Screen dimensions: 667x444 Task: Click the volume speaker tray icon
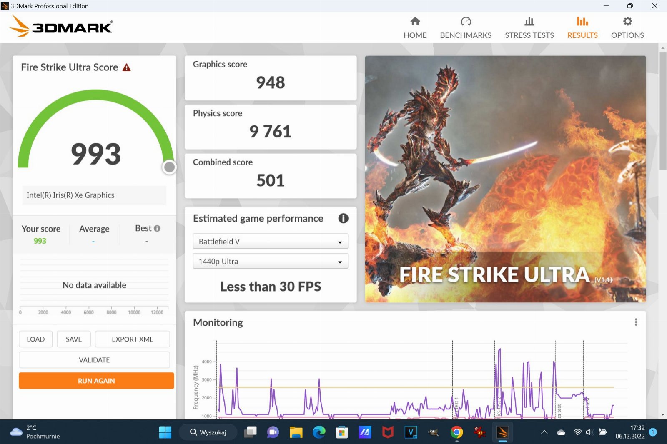[x=589, y=432]
